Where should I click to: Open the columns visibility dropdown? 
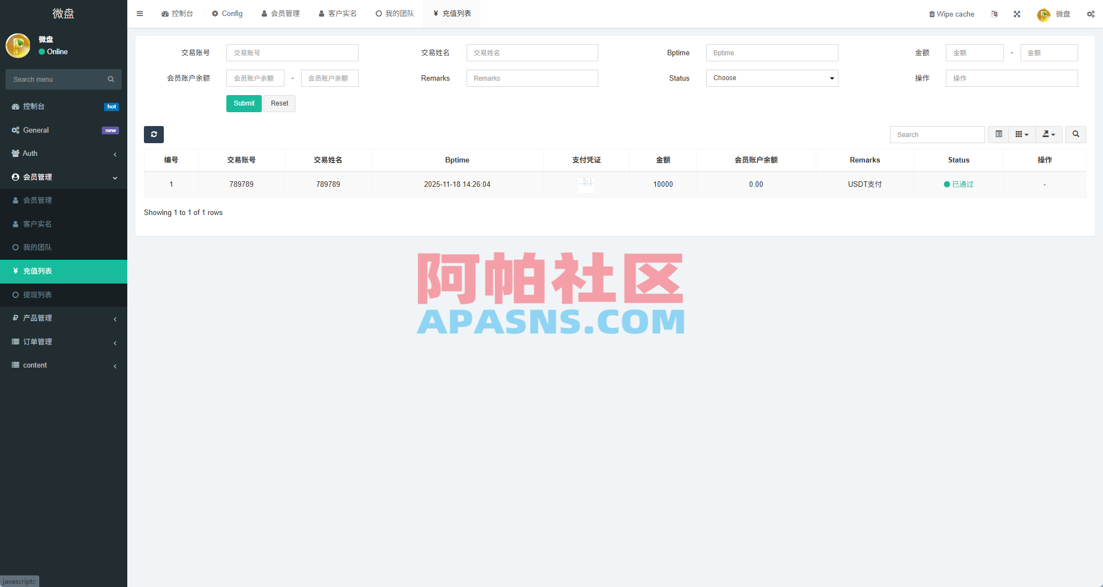[x=1022, y=134]
